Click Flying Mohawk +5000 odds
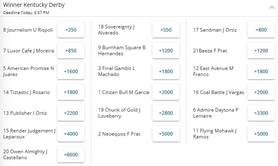Viewport: 278px width, 166px height. 261,134
